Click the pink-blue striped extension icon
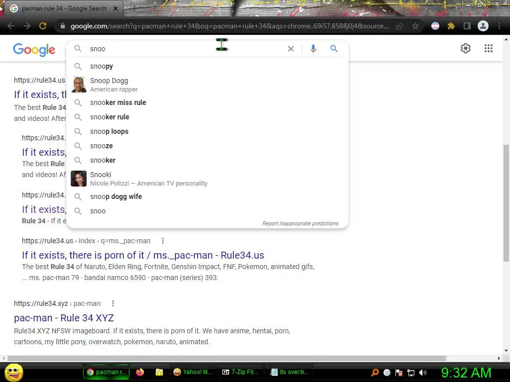Image resolution: width=510 pixels, height=382 pixels. [435, 26]
